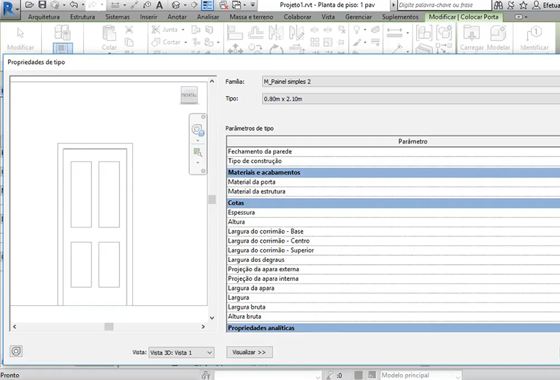Click the zoom region tool in navigation bar
This screenshot has height=380, width=560.
(197, 153)
